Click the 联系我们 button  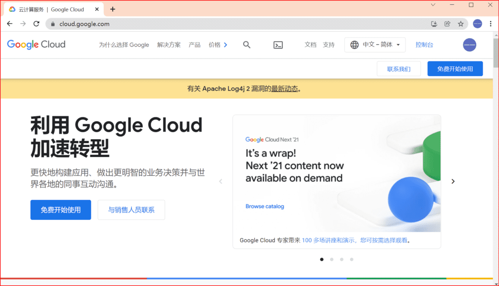[x=399, y=68]
